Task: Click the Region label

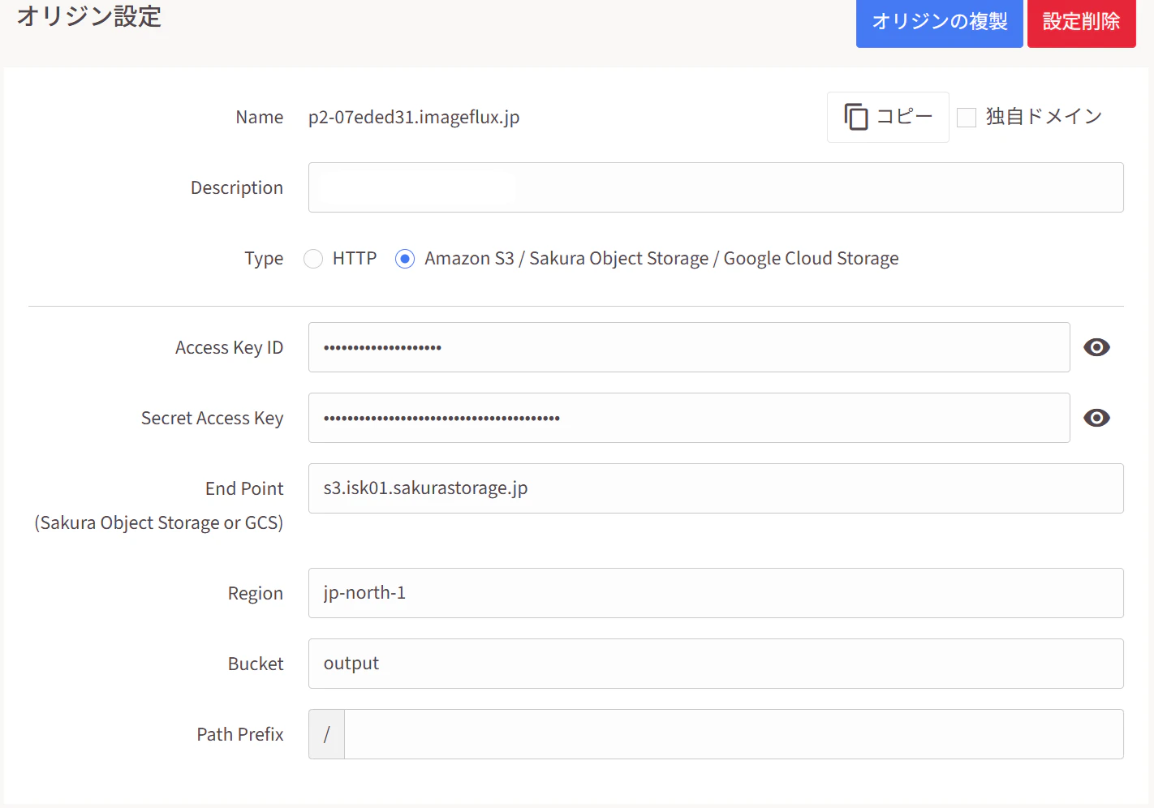Action: pyautogui.click(x=256, y=593)
